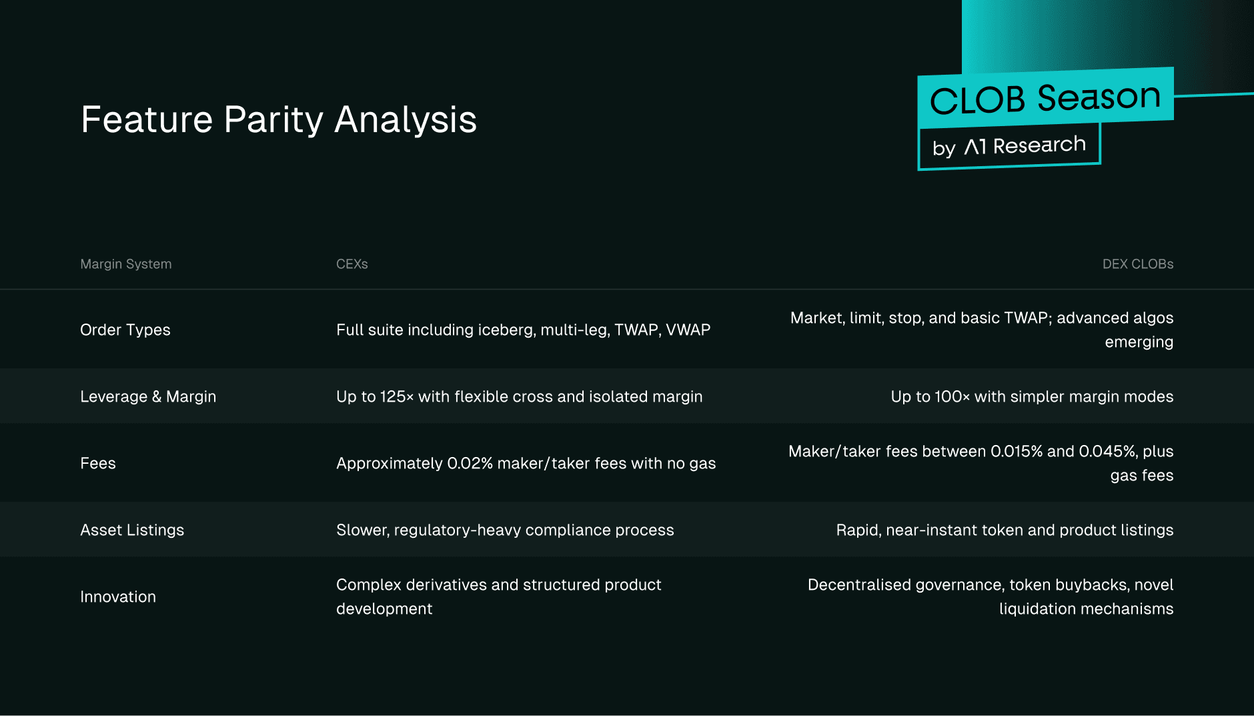Viewport: 1254px width, 716px height.
Task: Select the Leverage & Margin row label
Action: (148, 396)
